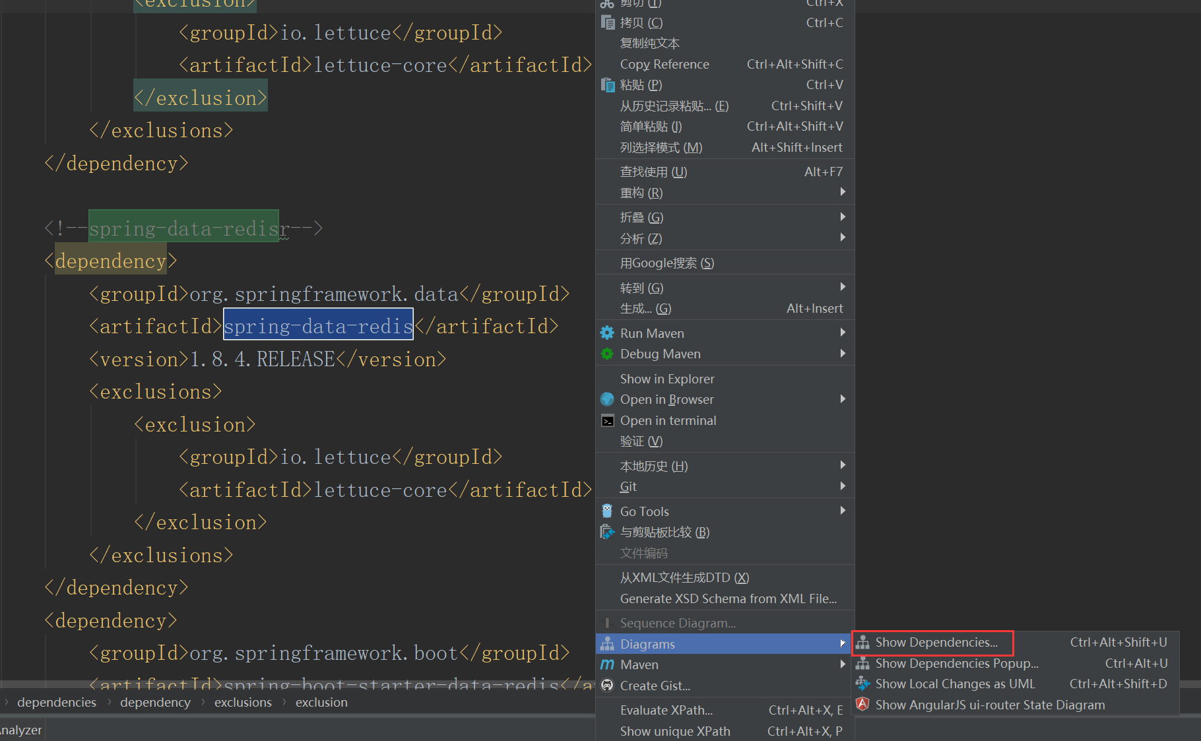Choose 生成... (G) generate entry
The width and height of the screenshot is (1201, 741).
725,308
